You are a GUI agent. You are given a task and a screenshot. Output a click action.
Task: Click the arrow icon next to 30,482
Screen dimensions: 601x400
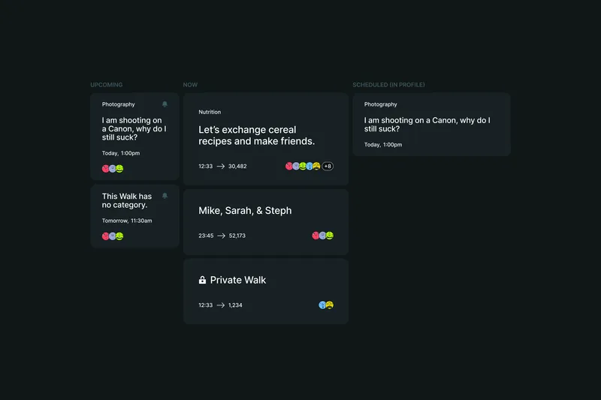pyautogui.click(x=221, y=166)
